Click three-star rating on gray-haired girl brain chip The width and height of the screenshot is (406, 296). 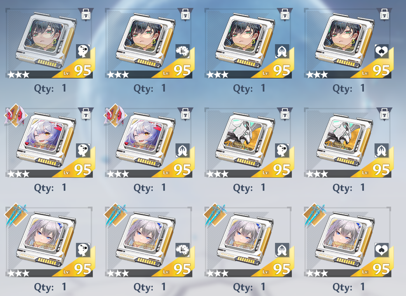pyautogui.click(x=118, y=273)
